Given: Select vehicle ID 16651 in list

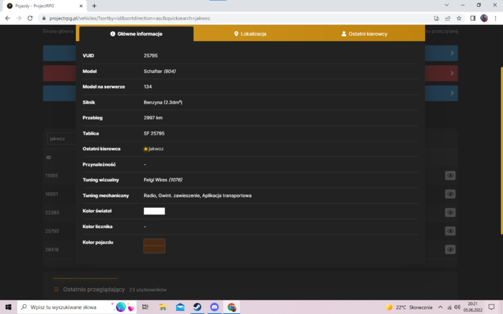Looking at the screenshot, I should tap(52, 194).
